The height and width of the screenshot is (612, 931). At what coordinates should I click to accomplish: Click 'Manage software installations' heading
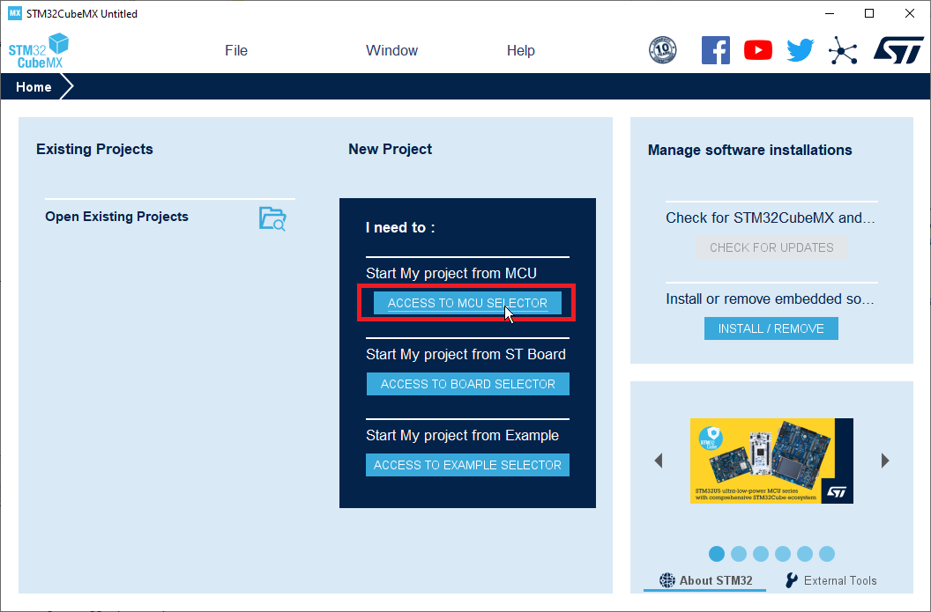pos(750,150)
